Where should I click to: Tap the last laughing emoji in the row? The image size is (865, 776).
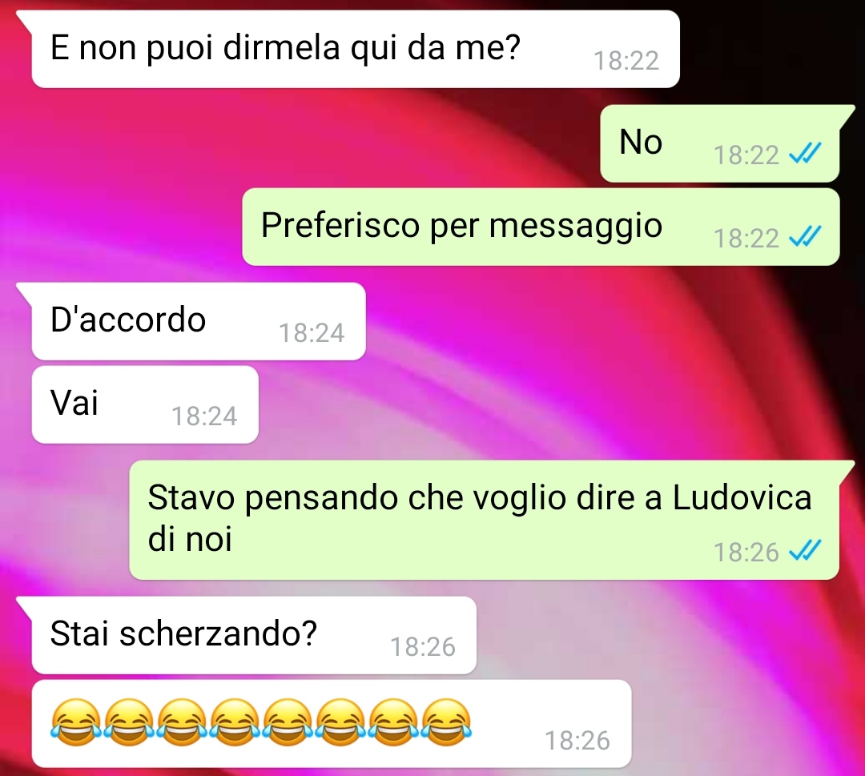pyautogui.click(x=447, y=722)
